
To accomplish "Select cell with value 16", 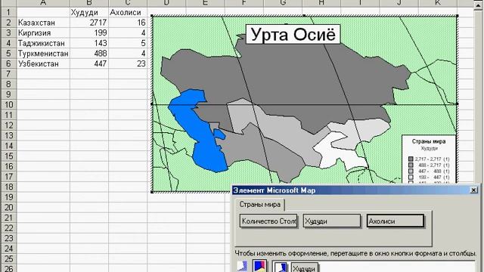I will pos(128,23).
